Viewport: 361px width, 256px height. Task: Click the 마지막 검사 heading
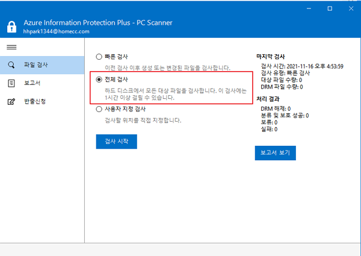click(x=272, y=55)
